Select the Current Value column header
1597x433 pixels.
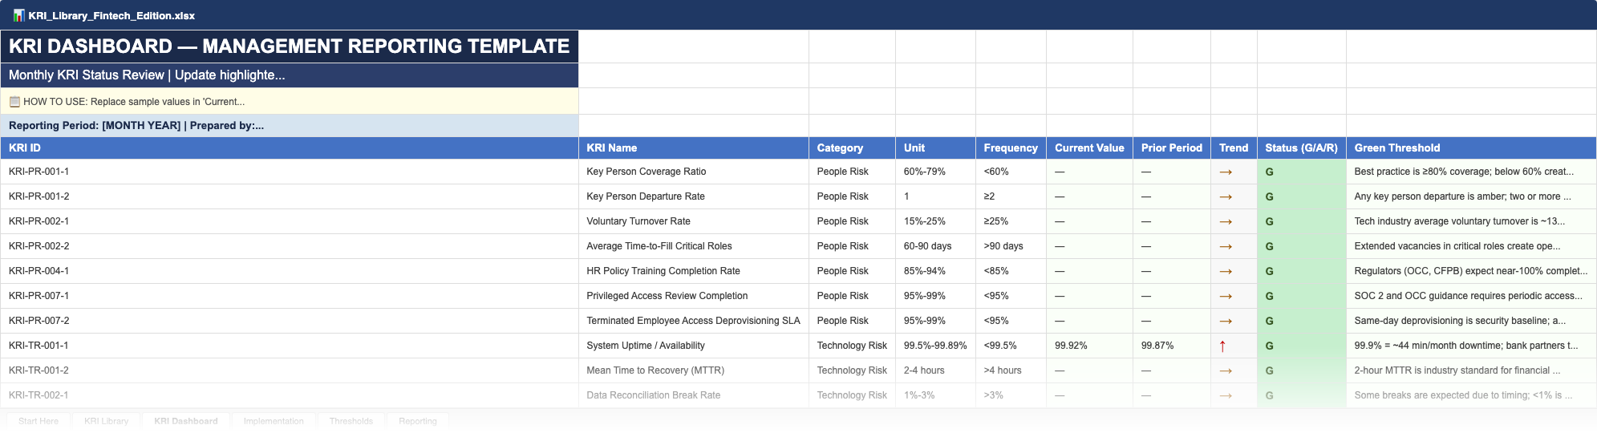(x=1089, y=148)
